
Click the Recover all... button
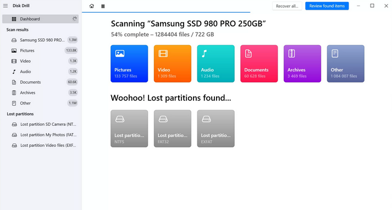pyautogui.click(x=287, y=6)
